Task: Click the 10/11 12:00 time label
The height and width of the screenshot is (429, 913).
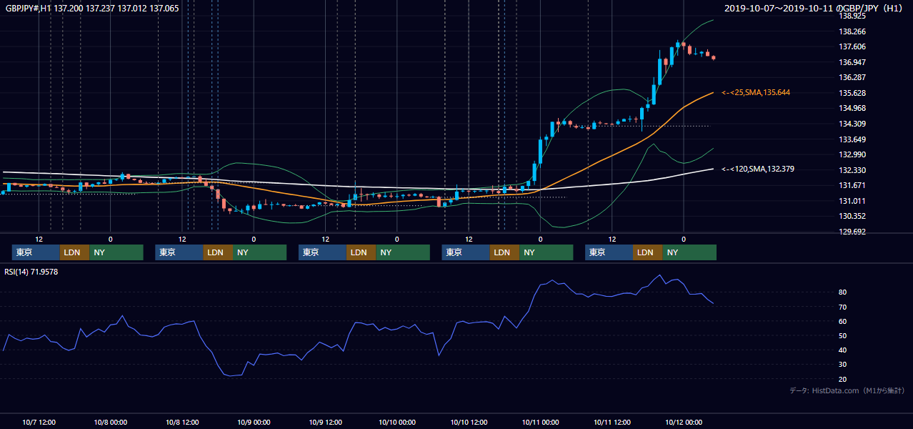Action: click(x=612, y=422)
